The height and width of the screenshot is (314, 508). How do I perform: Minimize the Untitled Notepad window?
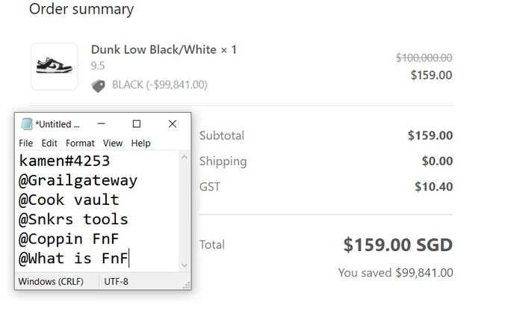pos(101,124)
